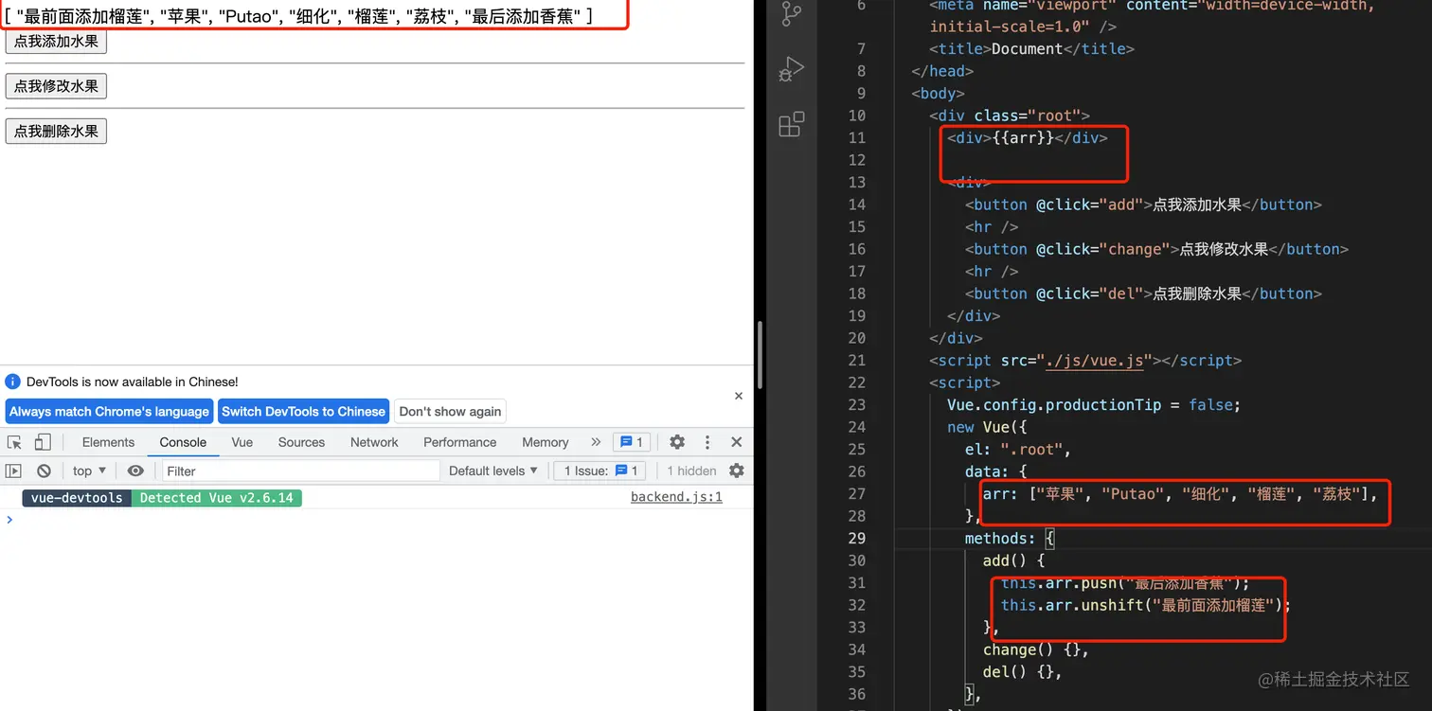Click 'Always match Chrome's language' button

tap(109, 411)
